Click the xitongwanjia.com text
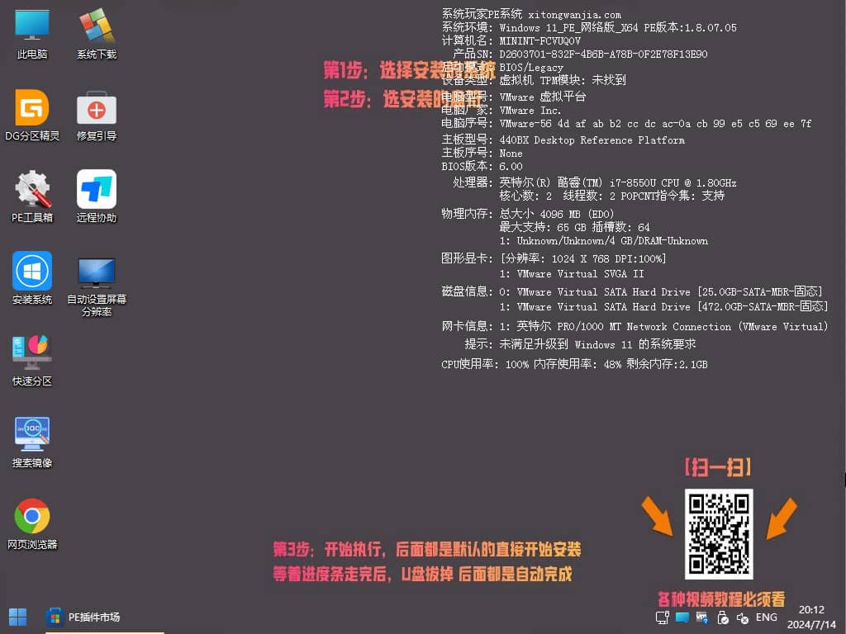 click(574, 15)
